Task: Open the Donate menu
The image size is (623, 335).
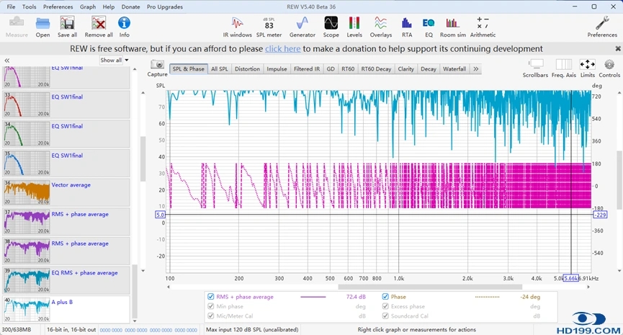Action: click(130, 6)
